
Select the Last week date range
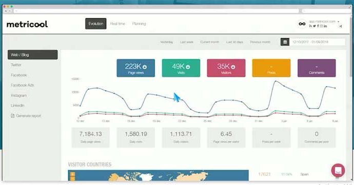pyautogui.click(x=186, y=42)
